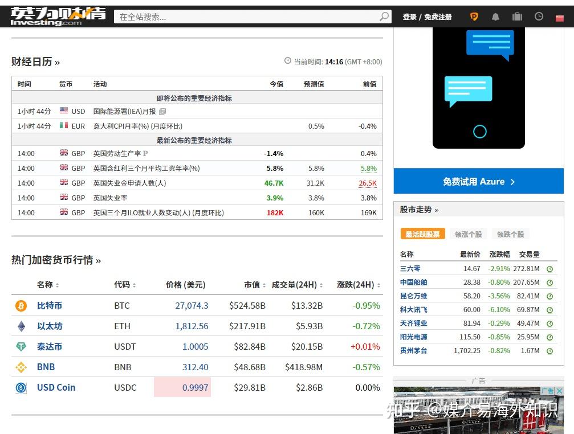Click the USD Coin icon

click(x=21, y=387)
